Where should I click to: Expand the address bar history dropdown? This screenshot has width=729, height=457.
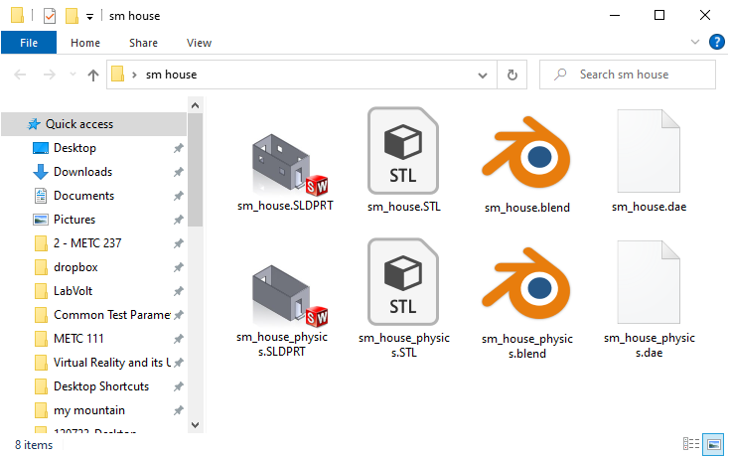[483, 75]
